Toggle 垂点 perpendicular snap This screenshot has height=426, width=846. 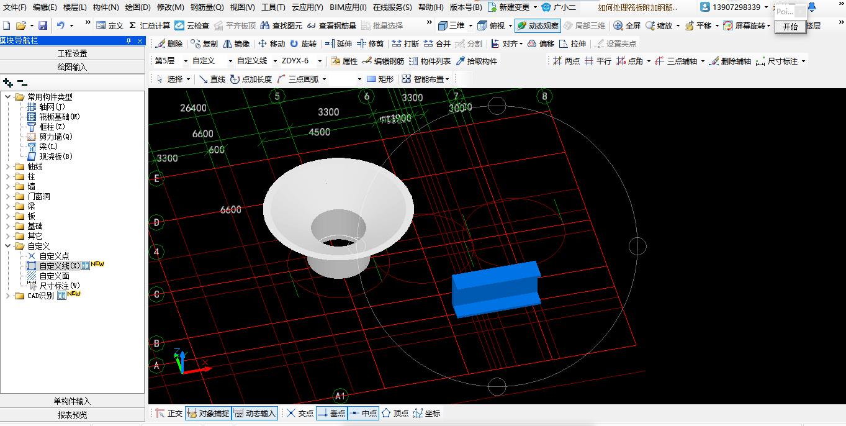[331, 414]
